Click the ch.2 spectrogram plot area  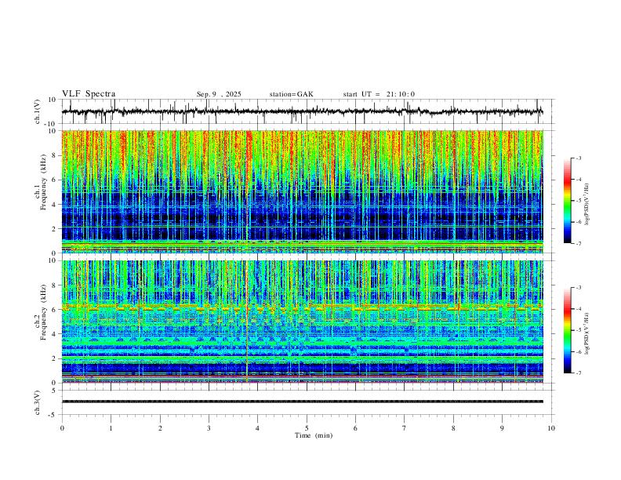click(x=302, y=322)
